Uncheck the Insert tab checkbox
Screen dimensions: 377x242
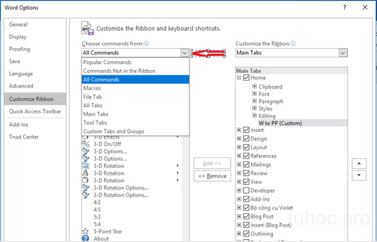coord(246,130)
